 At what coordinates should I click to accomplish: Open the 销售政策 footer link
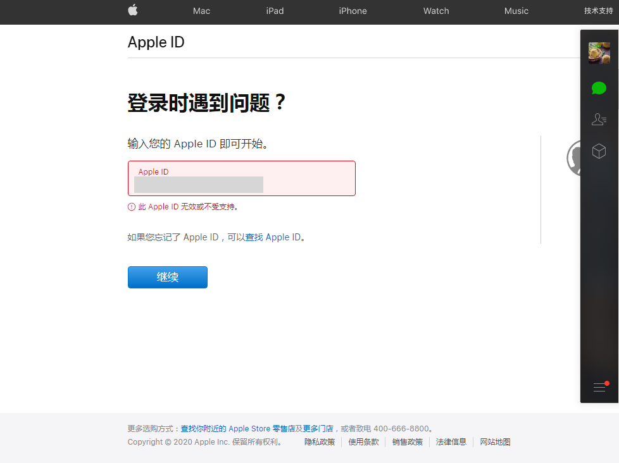408,442
